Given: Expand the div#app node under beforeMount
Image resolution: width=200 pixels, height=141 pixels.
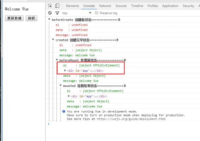Looking at the screenshot, I should pyautogui.click(x=65, y=70).
